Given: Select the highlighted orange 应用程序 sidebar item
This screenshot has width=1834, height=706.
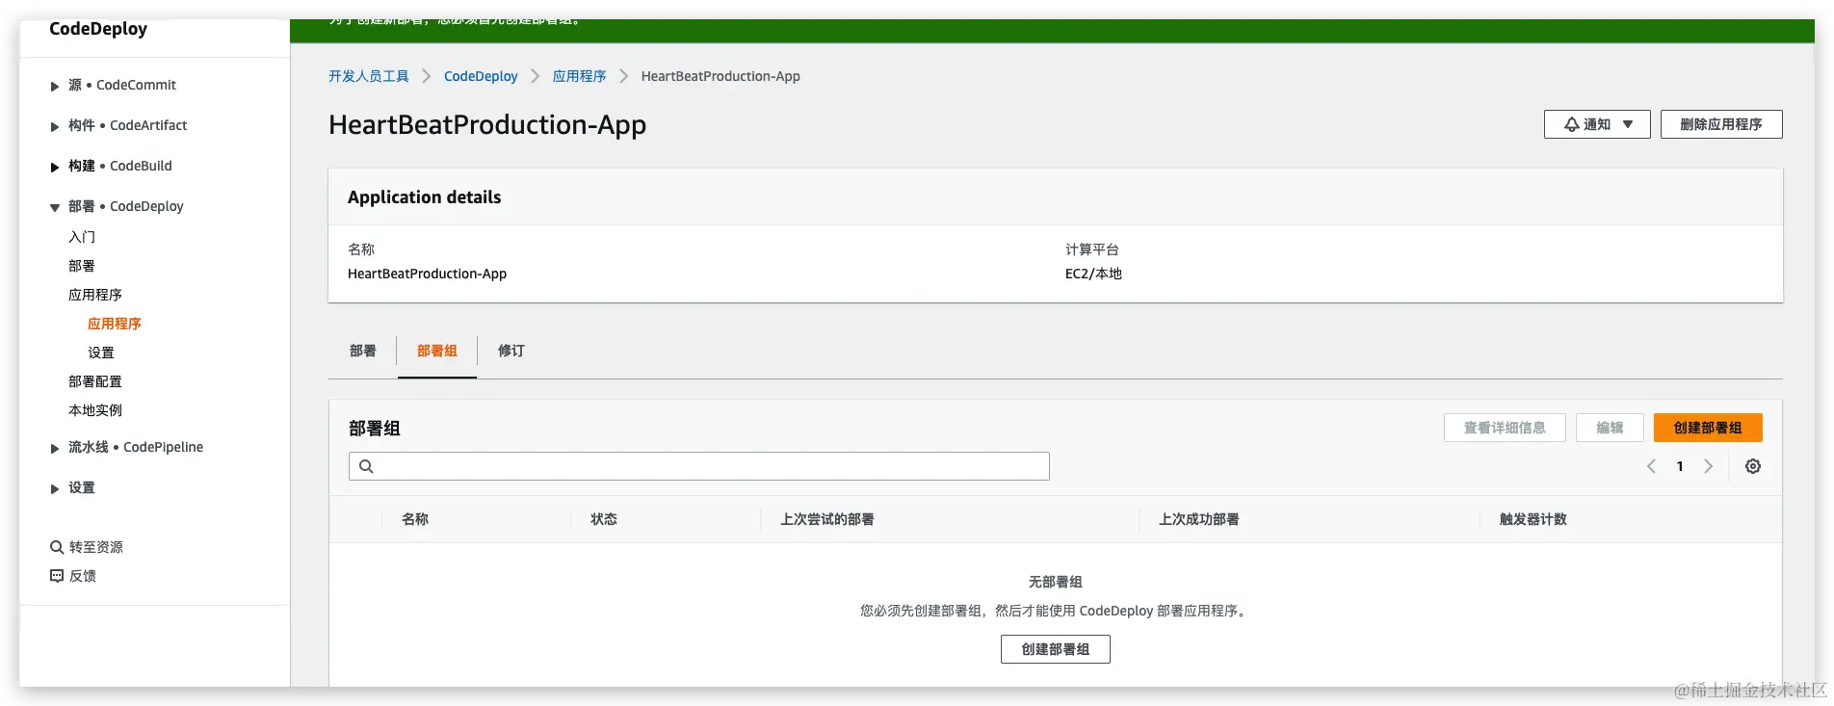Looking at the screenshot, I should 115,324.
